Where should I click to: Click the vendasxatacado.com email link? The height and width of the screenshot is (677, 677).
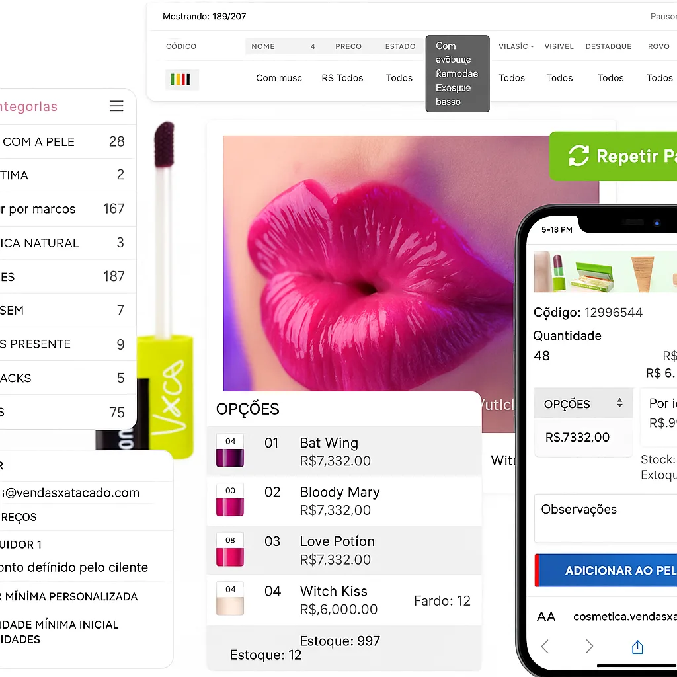click(69, 493)
